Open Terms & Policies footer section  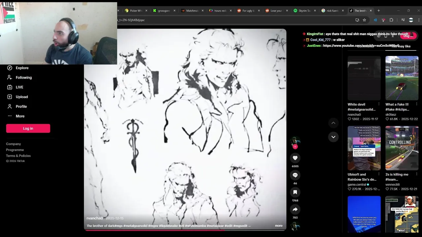pyautogui.click(x=18, y=156)
